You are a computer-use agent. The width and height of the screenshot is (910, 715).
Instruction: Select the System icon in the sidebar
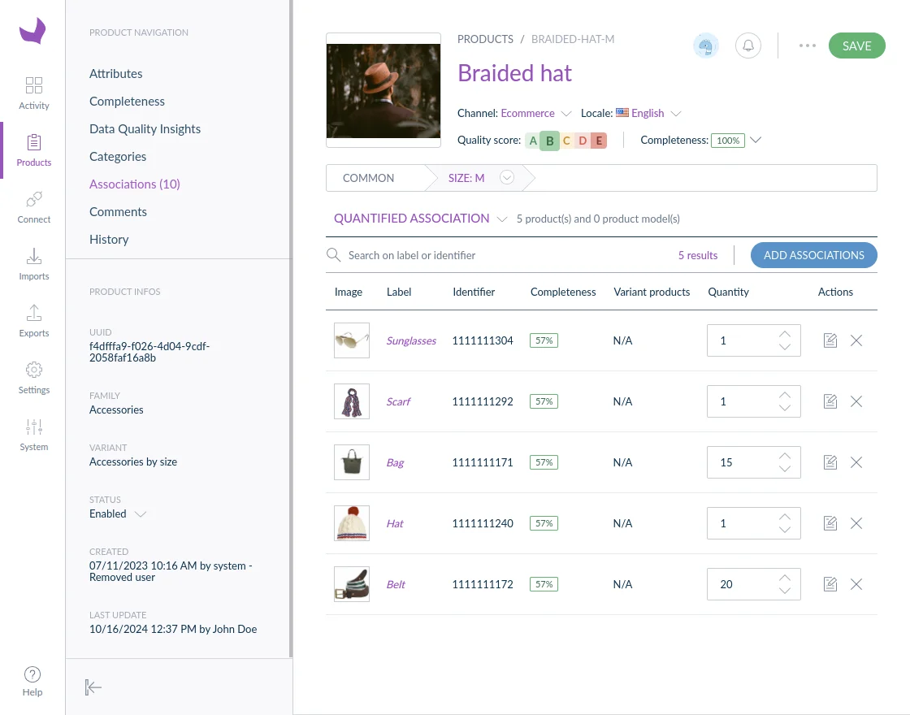33,432
